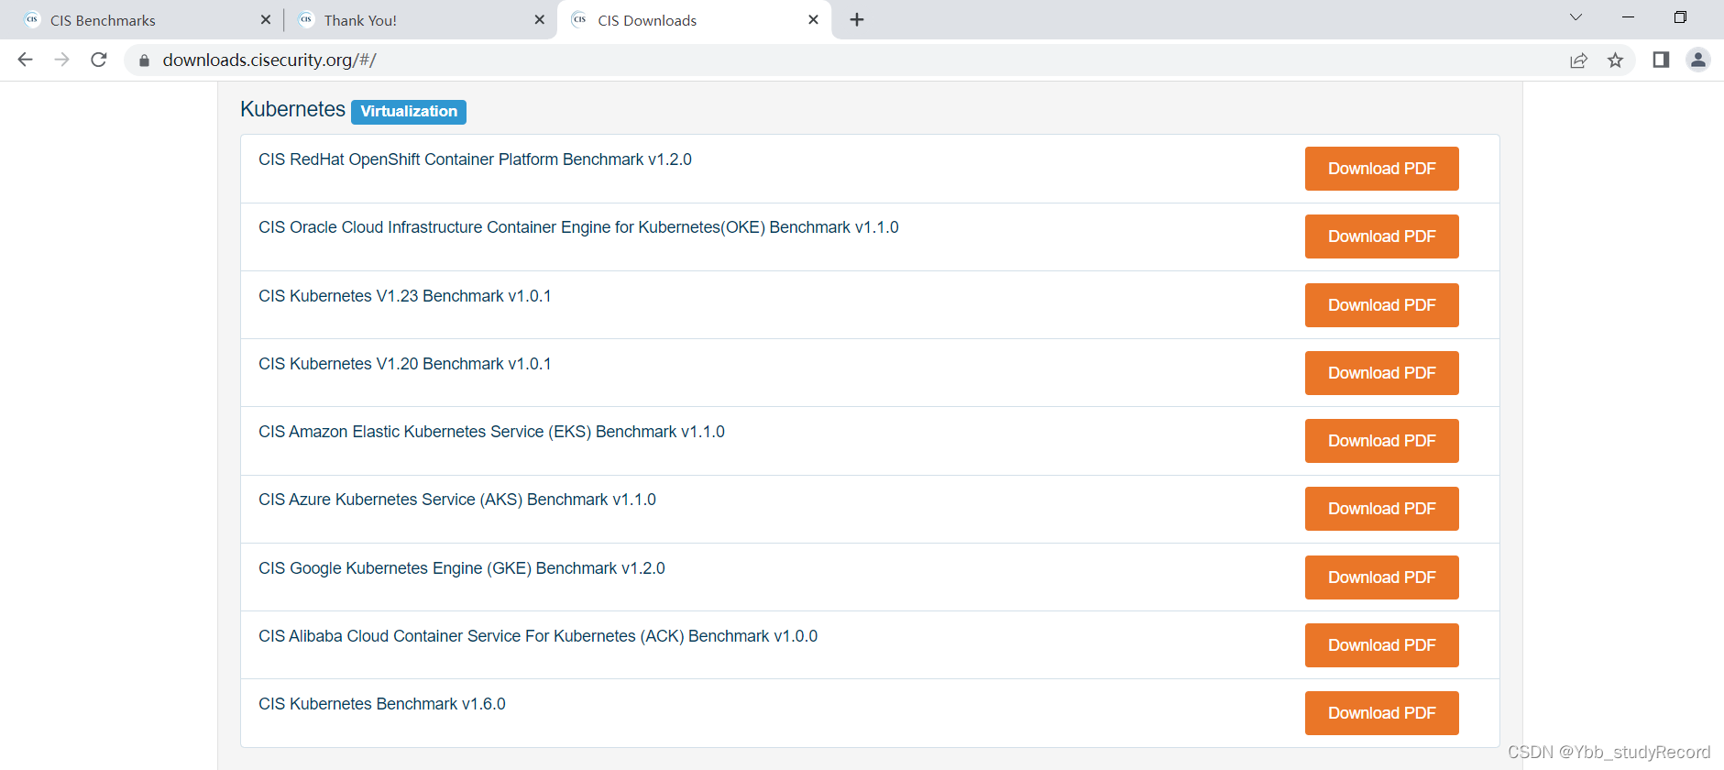Click the site lock icon in address bar
Image resolution: width=1724 pixels, height=770 pixels.
click(144, 60)
